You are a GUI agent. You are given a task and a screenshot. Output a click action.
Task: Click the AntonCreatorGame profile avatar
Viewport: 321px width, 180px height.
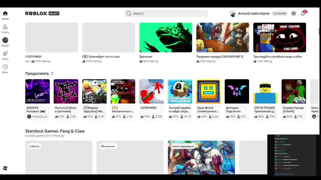click(233, 13)
